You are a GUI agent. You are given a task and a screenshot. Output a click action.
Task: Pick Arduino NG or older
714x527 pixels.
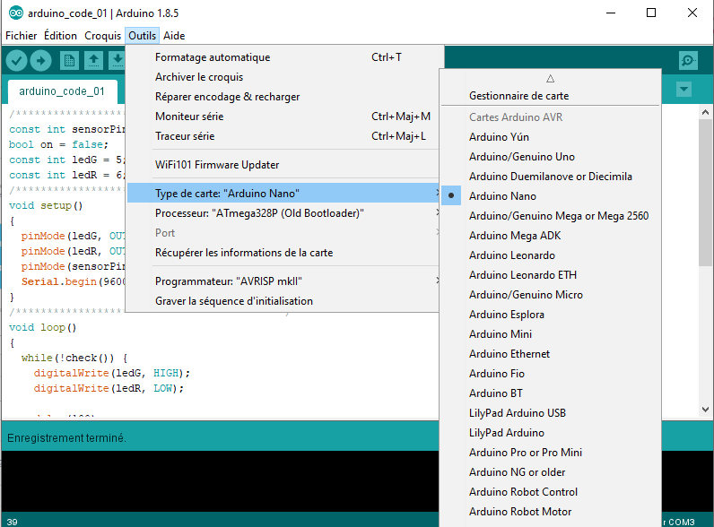550,472
